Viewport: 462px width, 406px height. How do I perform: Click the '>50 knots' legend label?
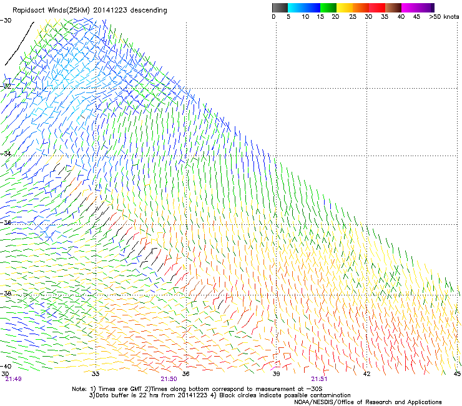pyautogui.click(x=444, y=17)
